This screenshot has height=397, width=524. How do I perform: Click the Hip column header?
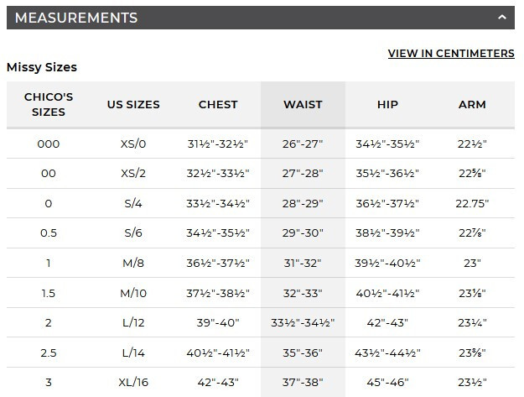387,105
